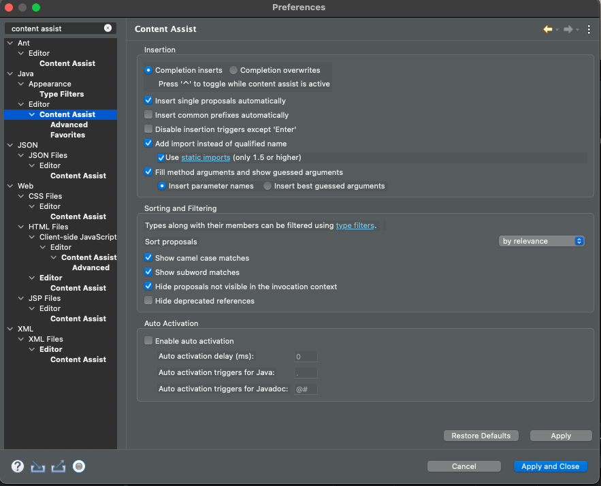The height and width of the screenshot is (486, 601).
Task: Collapse the Java Appearance node
Action: pyautogui.click(x=21, y=84)
